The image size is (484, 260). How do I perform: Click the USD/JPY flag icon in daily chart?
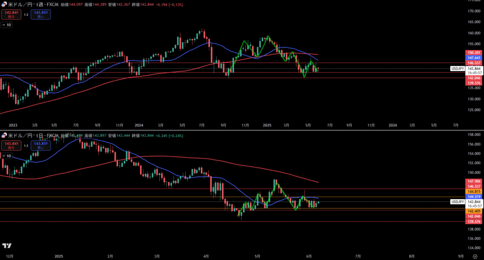pos(4,136)
